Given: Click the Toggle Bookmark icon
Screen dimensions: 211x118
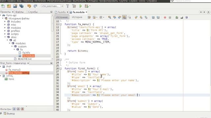Looking at the screenshot, I should click(x=146, y=17).
